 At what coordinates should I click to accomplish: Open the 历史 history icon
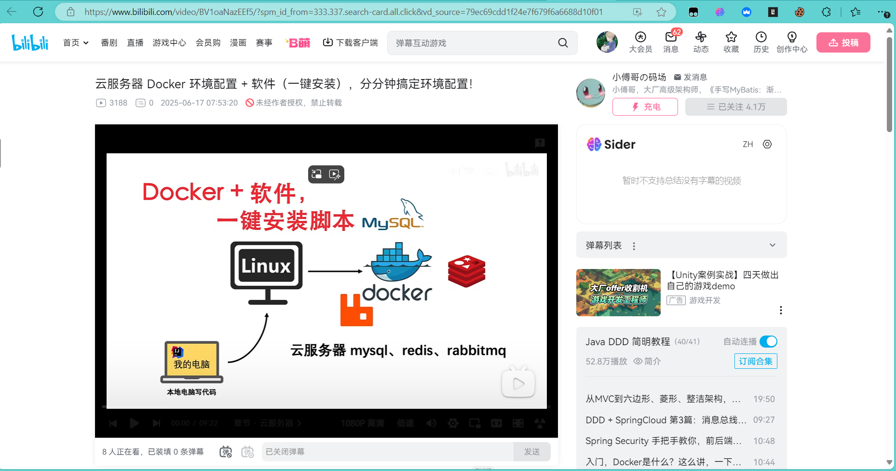(761, 42)
